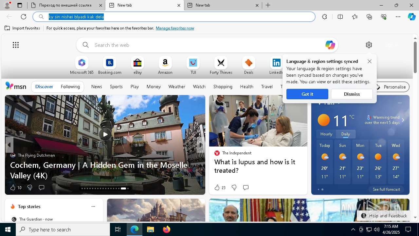The width and height of the screenshot is (419, 236).
Task: Open Deals quick link
Action: (249, 66)
